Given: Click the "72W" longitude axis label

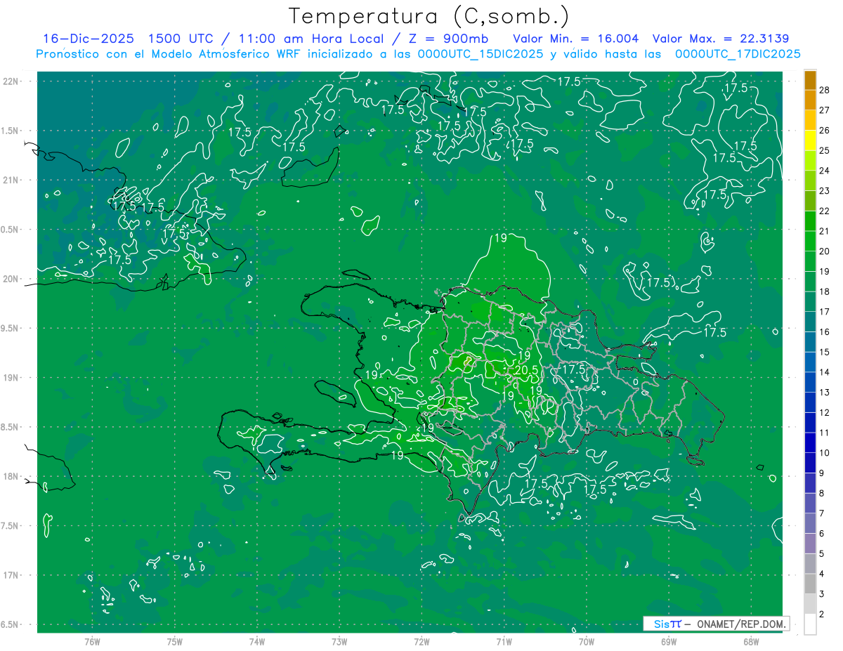Looking at the screenshot, I should pyautogui.click(x=421, y=642).
